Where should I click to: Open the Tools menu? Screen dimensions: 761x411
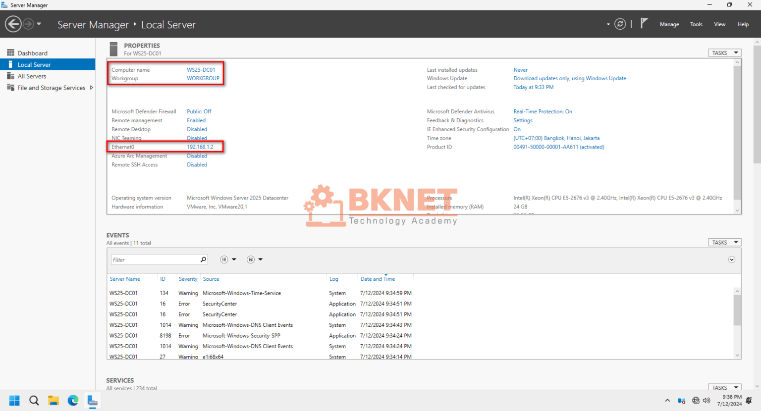click(x=696, y=24)
